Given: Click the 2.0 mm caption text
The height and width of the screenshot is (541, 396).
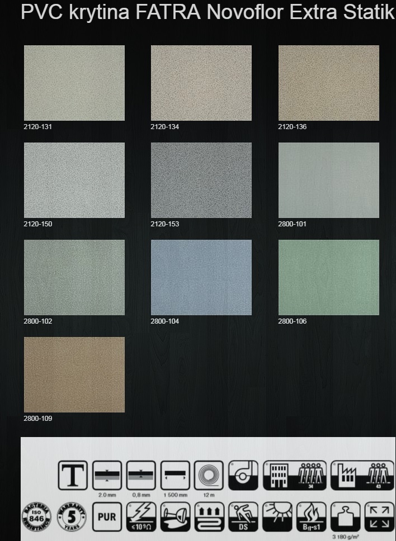Looking at the screenshot, I should point(107,495).
